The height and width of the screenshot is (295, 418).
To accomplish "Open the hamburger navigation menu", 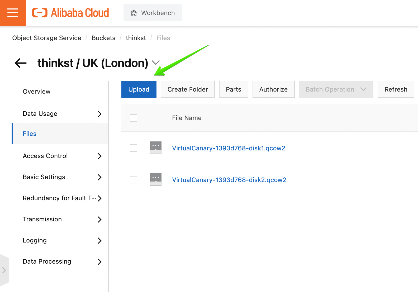I will pyautogui.click(x=13, y=13).
